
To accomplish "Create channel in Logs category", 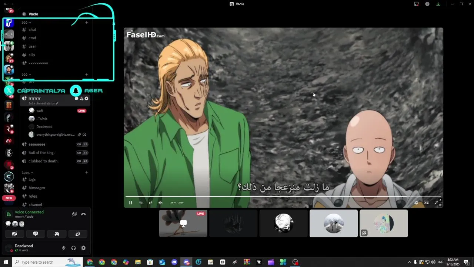I will point(86,172).
